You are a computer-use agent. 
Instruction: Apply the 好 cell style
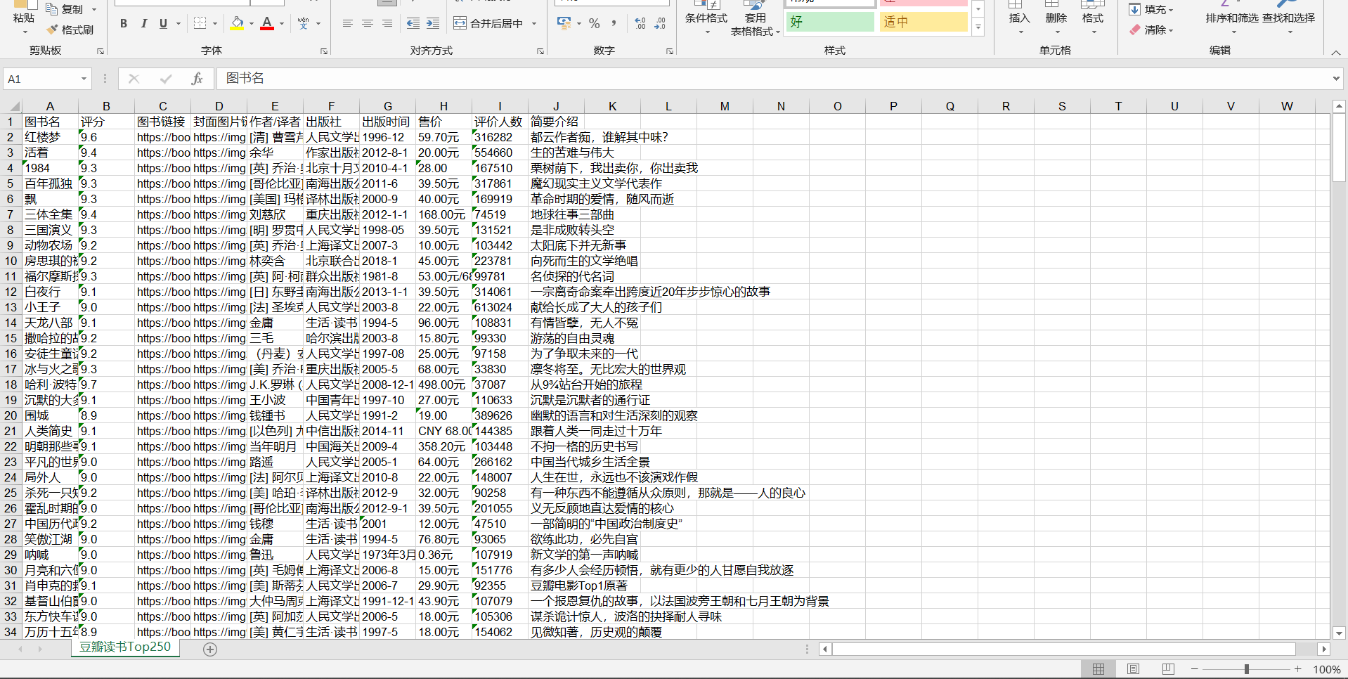[830, 22]
